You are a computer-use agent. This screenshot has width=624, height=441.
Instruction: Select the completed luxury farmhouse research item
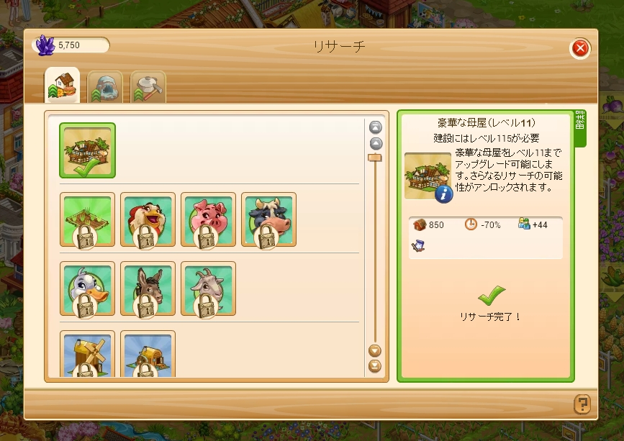click(88, 150)
